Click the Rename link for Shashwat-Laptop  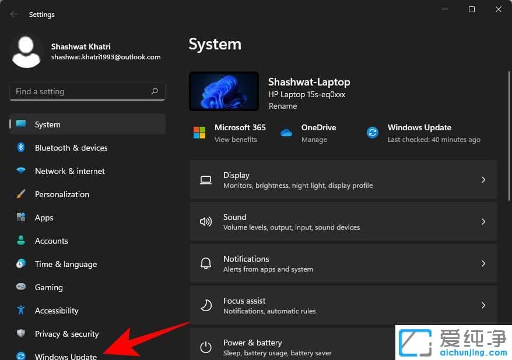coord(283,106)
